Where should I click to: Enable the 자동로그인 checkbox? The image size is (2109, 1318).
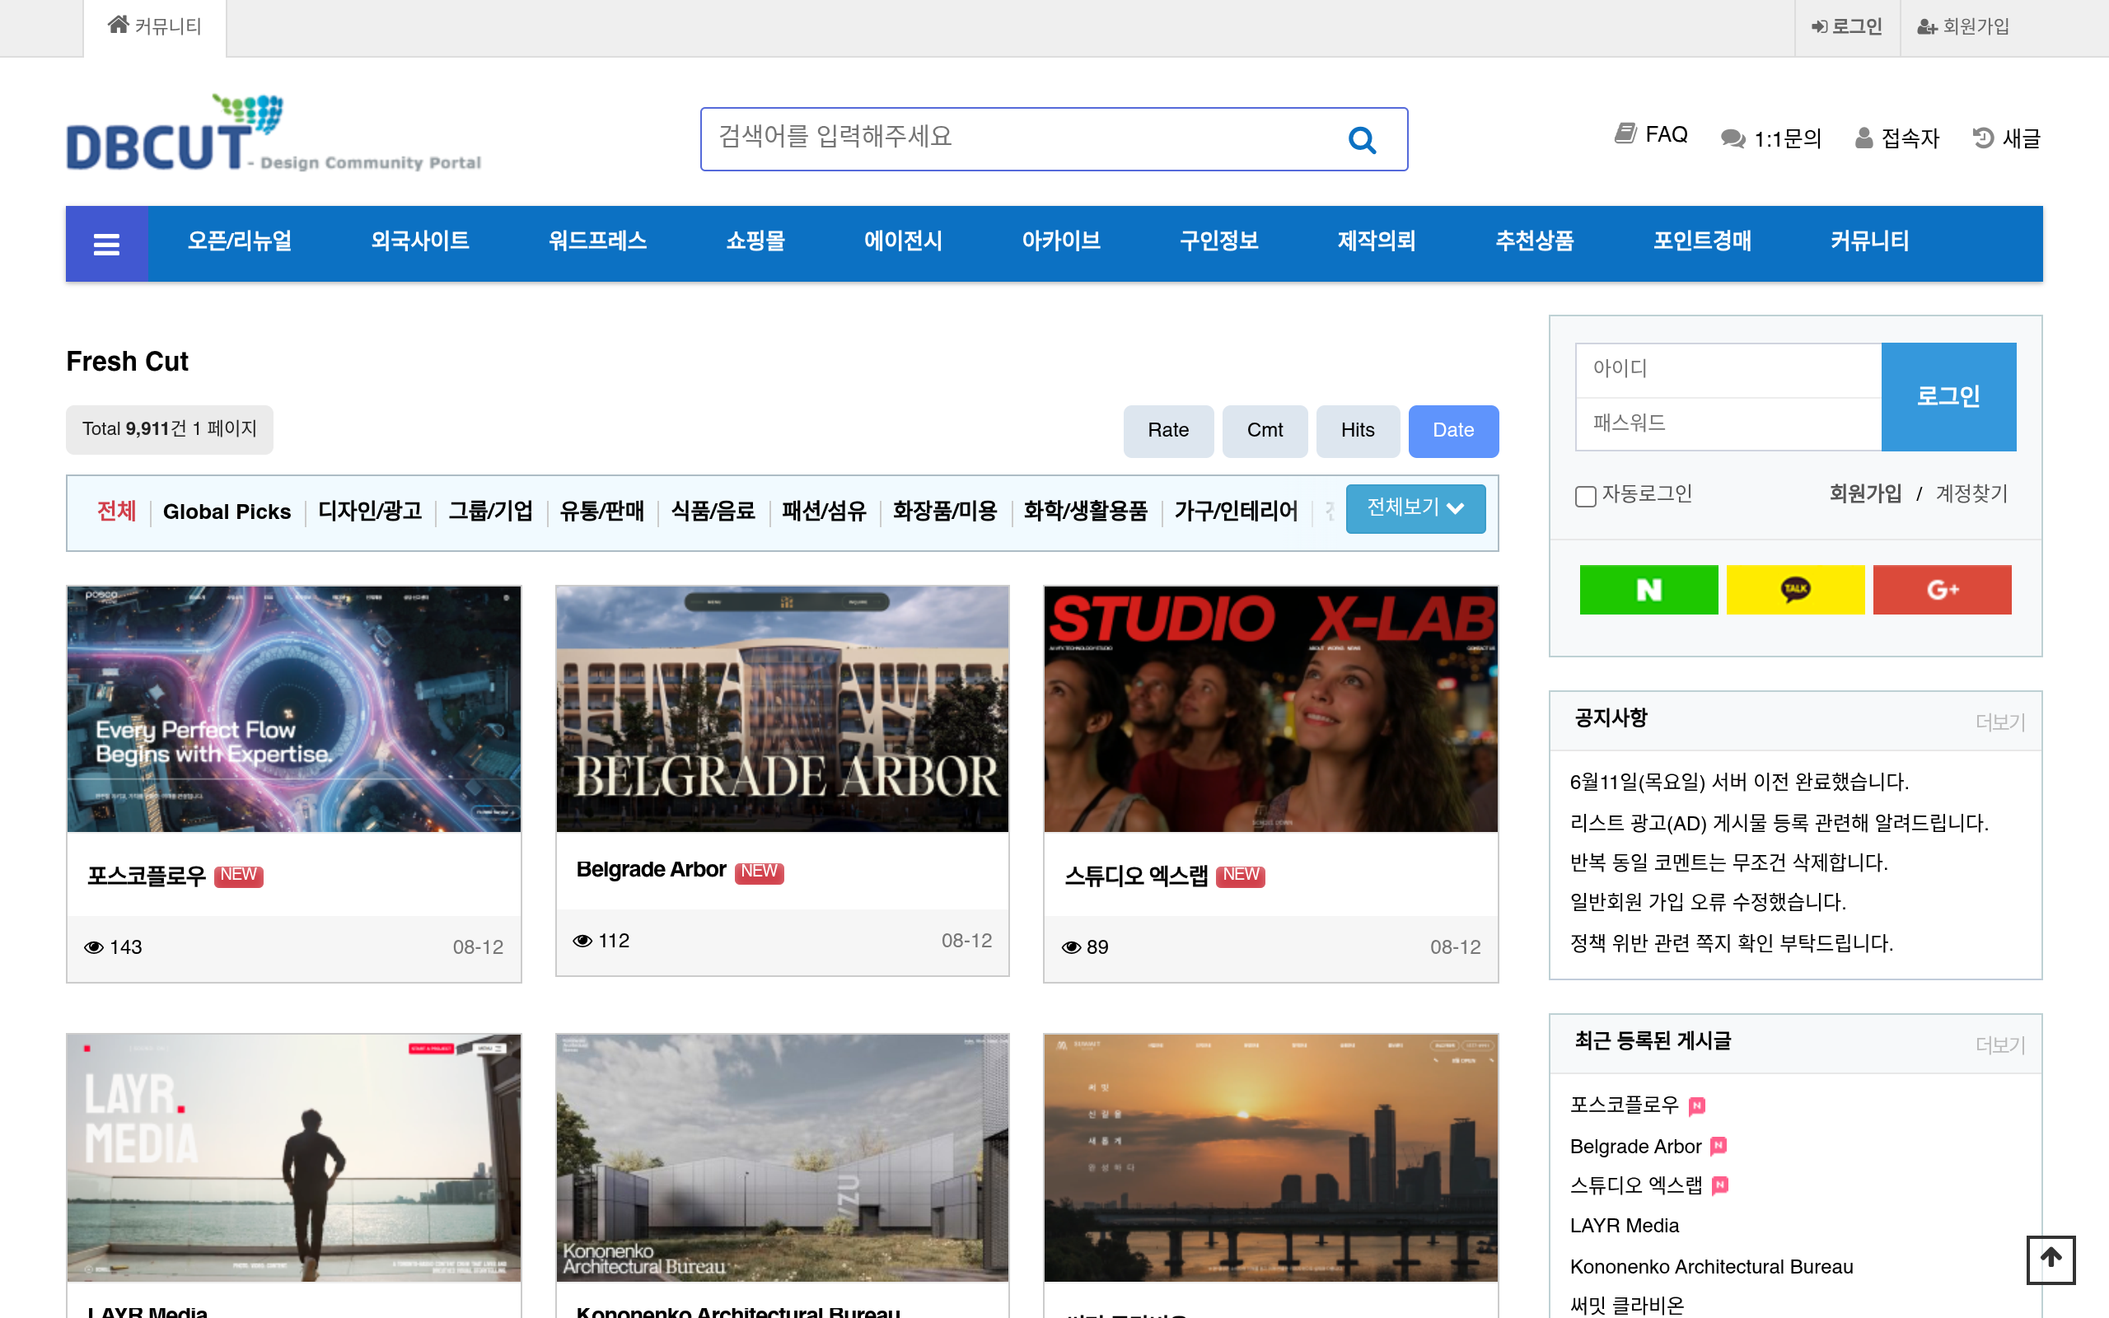[x=1585, y=496]
